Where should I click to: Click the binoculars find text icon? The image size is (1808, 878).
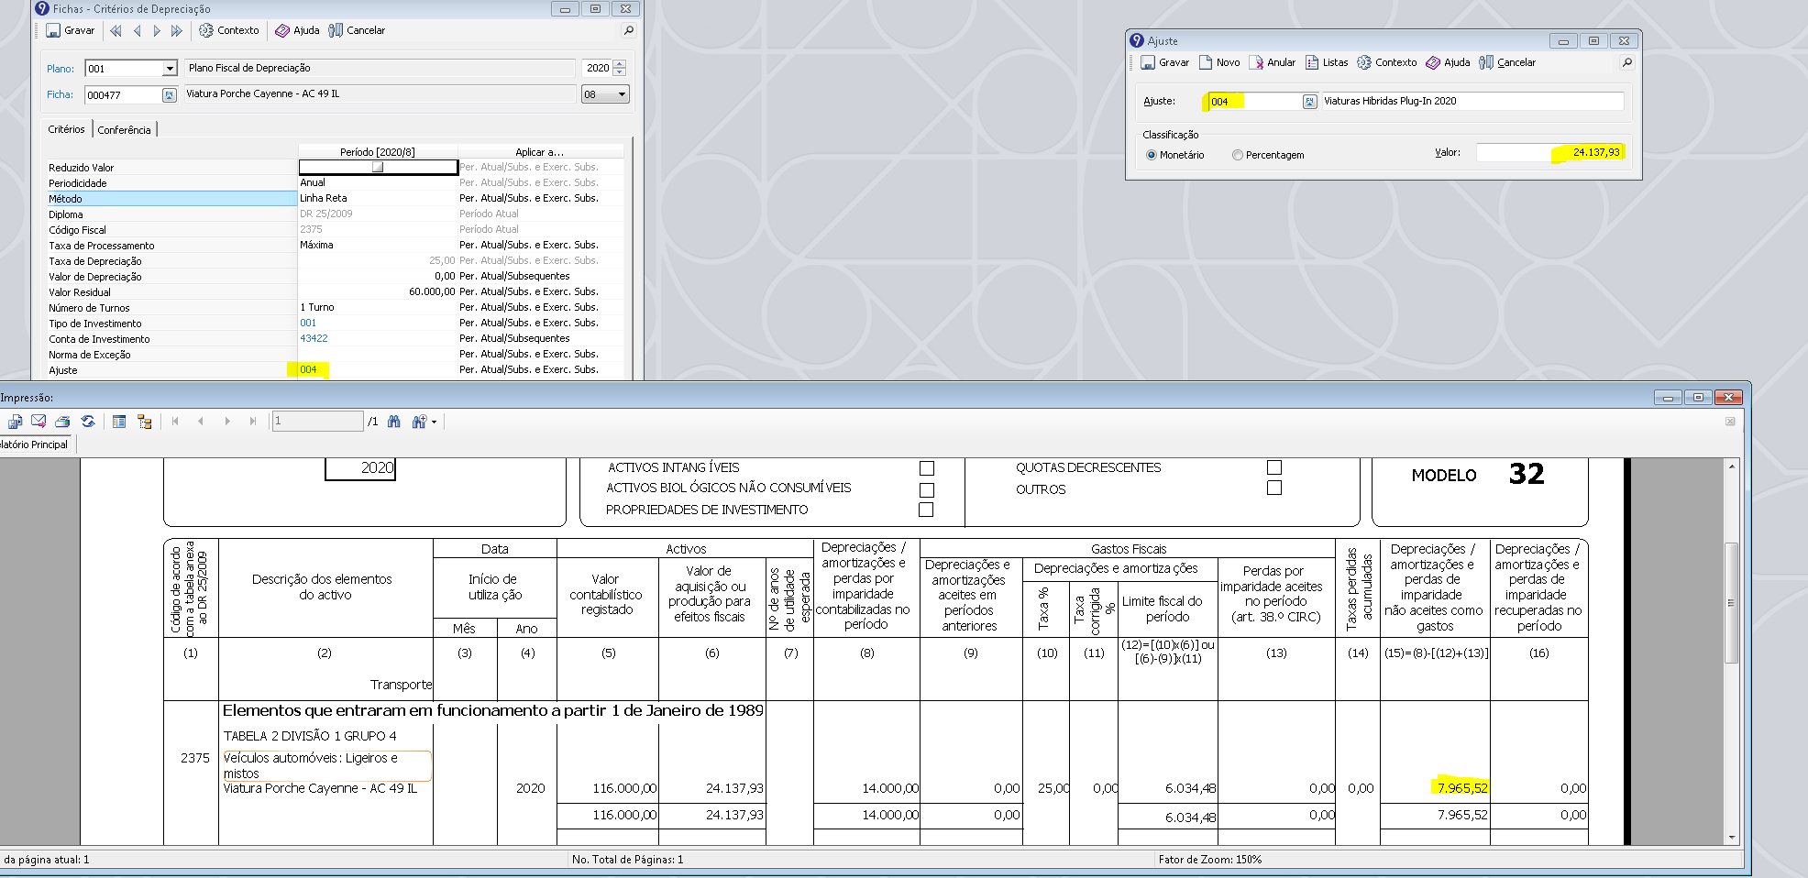[394, 422]
